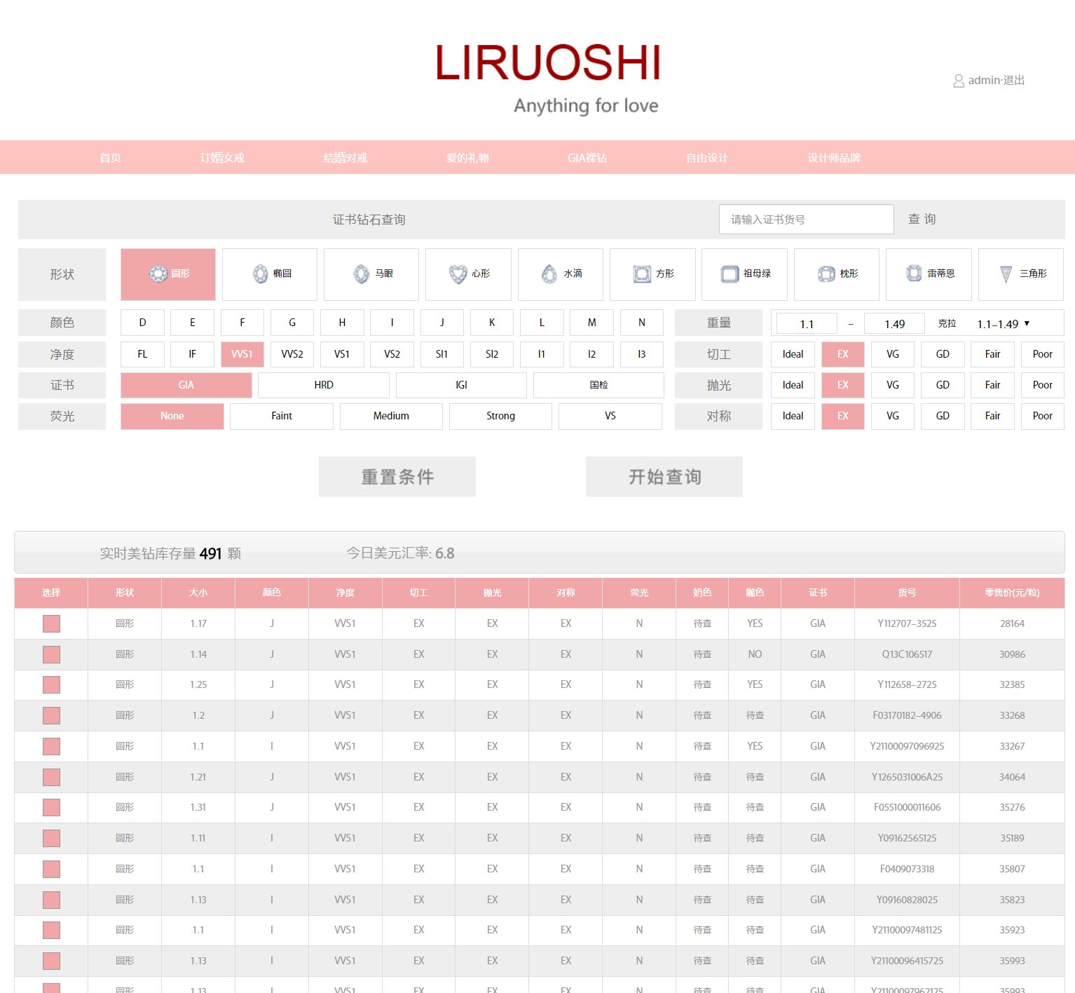Click the 开始查询 search button
The image size is (1075, 993).
(x=664, y=477)
